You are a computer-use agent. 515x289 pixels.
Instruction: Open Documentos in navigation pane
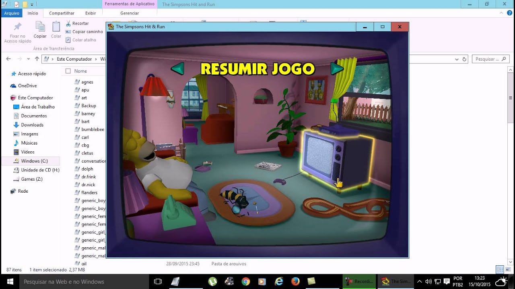[x=34, y=116]
